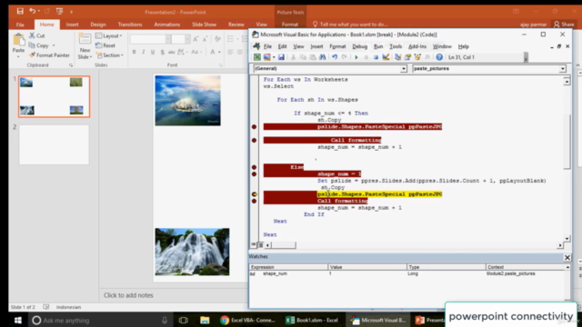The image size is (582, 327).
Task: Open File Explorer from taskbar
Action: (205, 320)
